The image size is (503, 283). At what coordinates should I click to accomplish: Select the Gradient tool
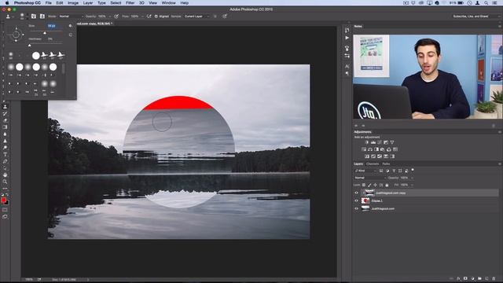click(x=5, y=127)
